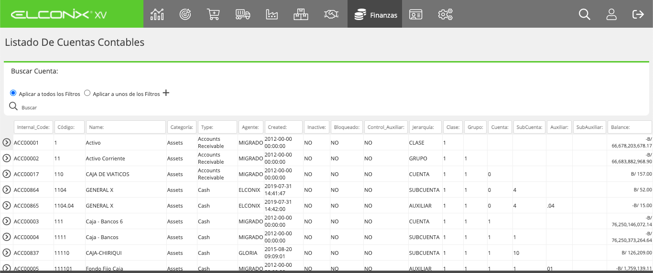Expand row ACC00001 Activo
This screenshot has width=653, height=273.
7,142
